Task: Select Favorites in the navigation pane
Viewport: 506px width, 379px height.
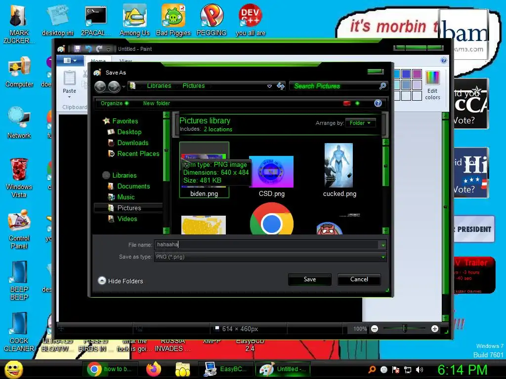Action: point(125,121)
